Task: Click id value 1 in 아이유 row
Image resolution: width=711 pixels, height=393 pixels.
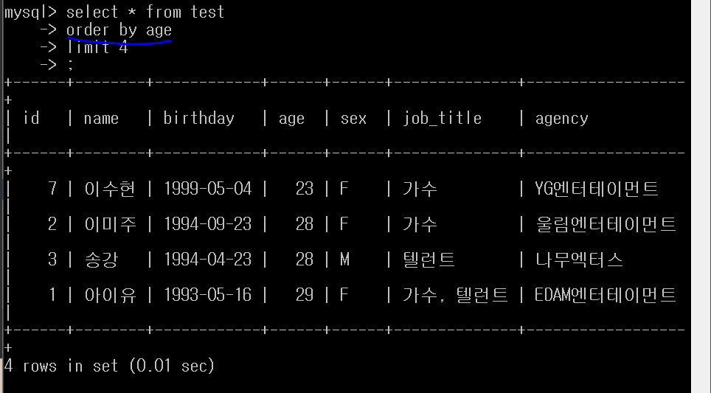Action: tap(52, 295)
